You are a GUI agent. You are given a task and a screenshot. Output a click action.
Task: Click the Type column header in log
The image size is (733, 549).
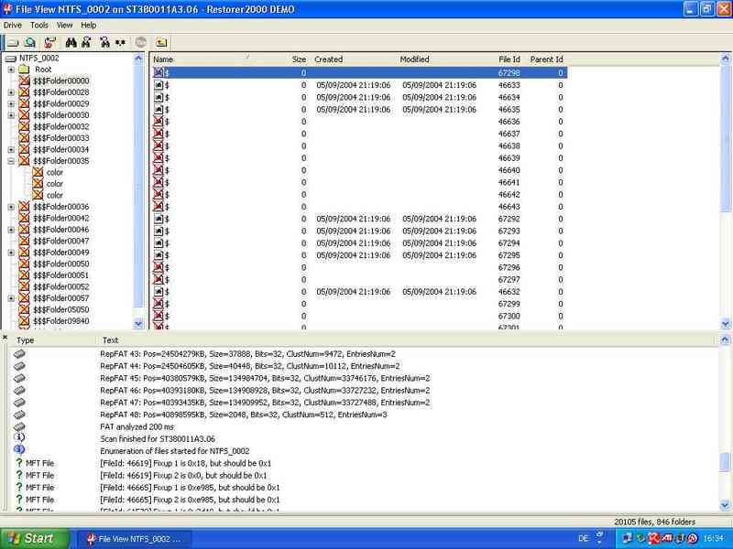tap(26, 340)
